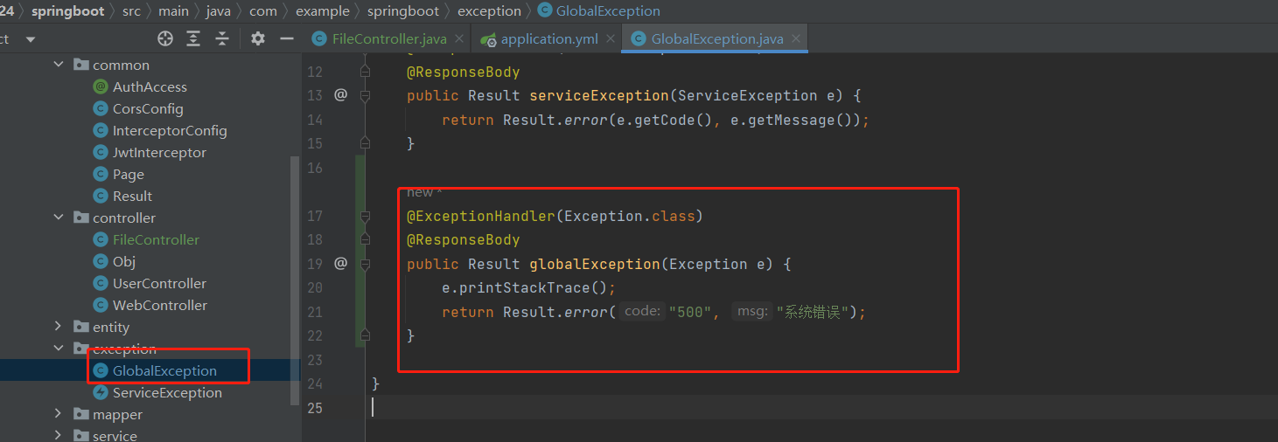
Task: Select the entity folder row
Action: click(x=111, y=327)
